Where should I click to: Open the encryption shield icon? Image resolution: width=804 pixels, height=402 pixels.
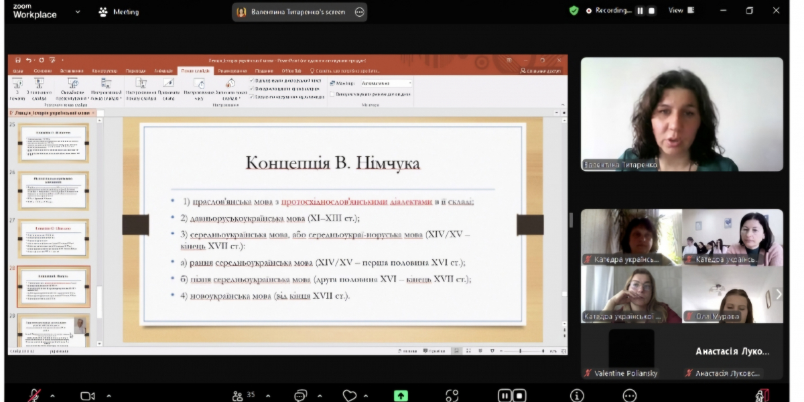(574, 11)
